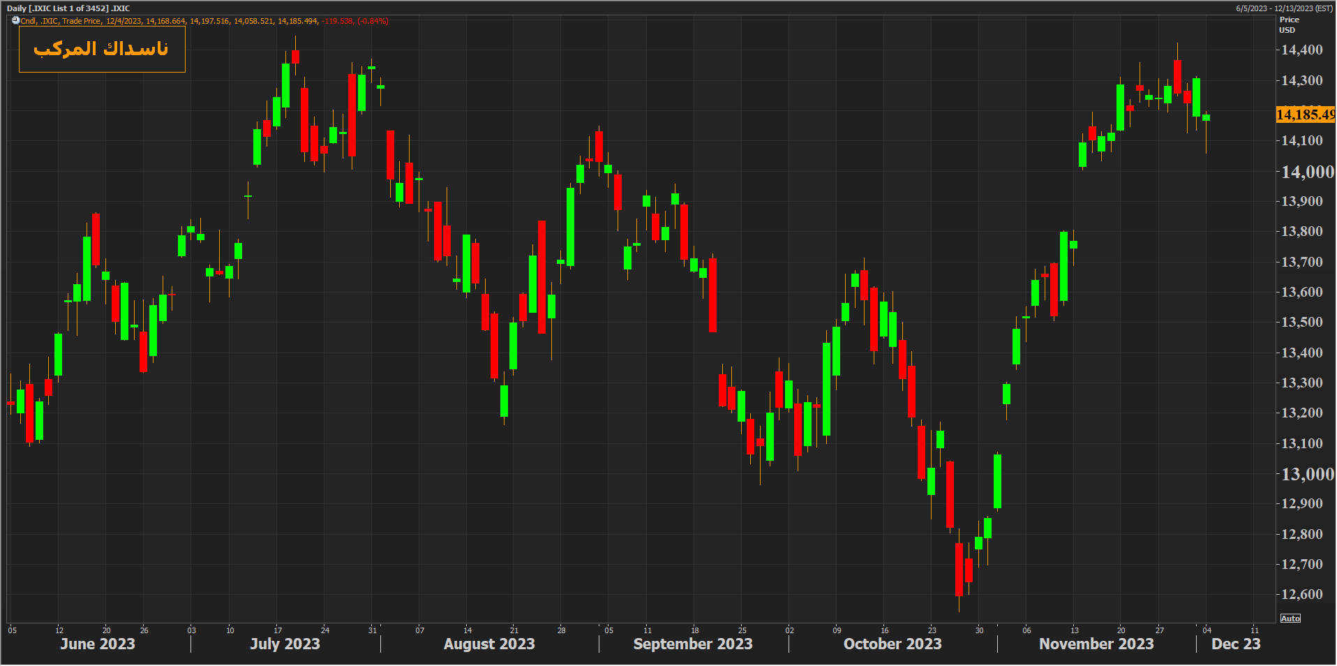Click the 14,400 price axis label
Image resolution: width=1337 pixels, height=666 pixels.
(x=1301, y=50)
